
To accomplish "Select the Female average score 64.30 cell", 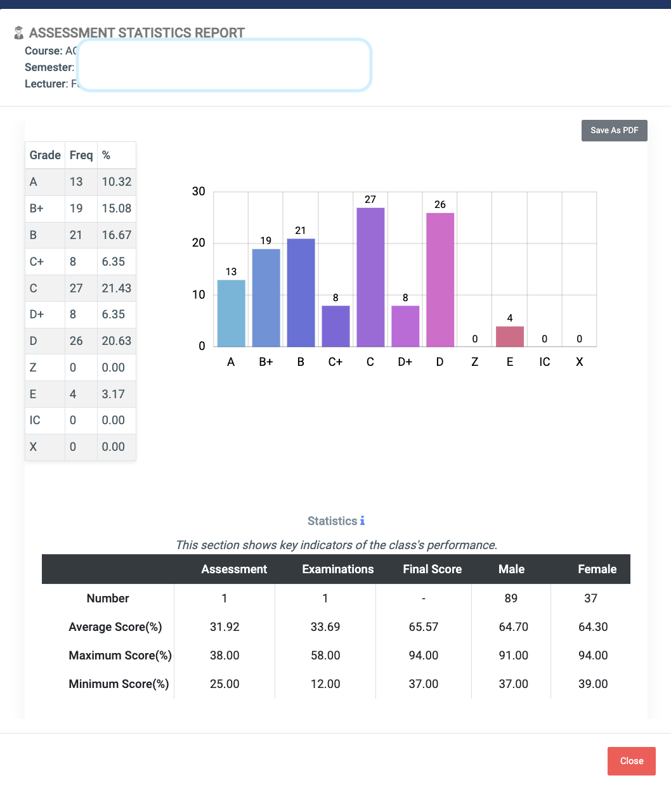I will pos(593,626).
